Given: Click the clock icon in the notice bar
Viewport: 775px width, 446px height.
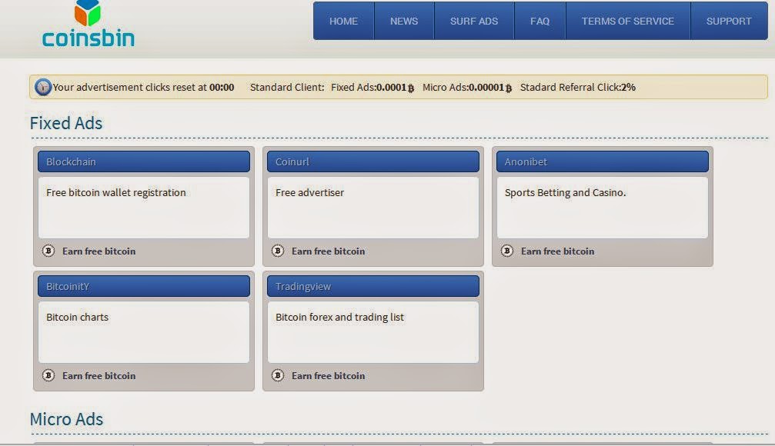Looking at the screenshot, I should pyautogui.click(x=43, y=88).
